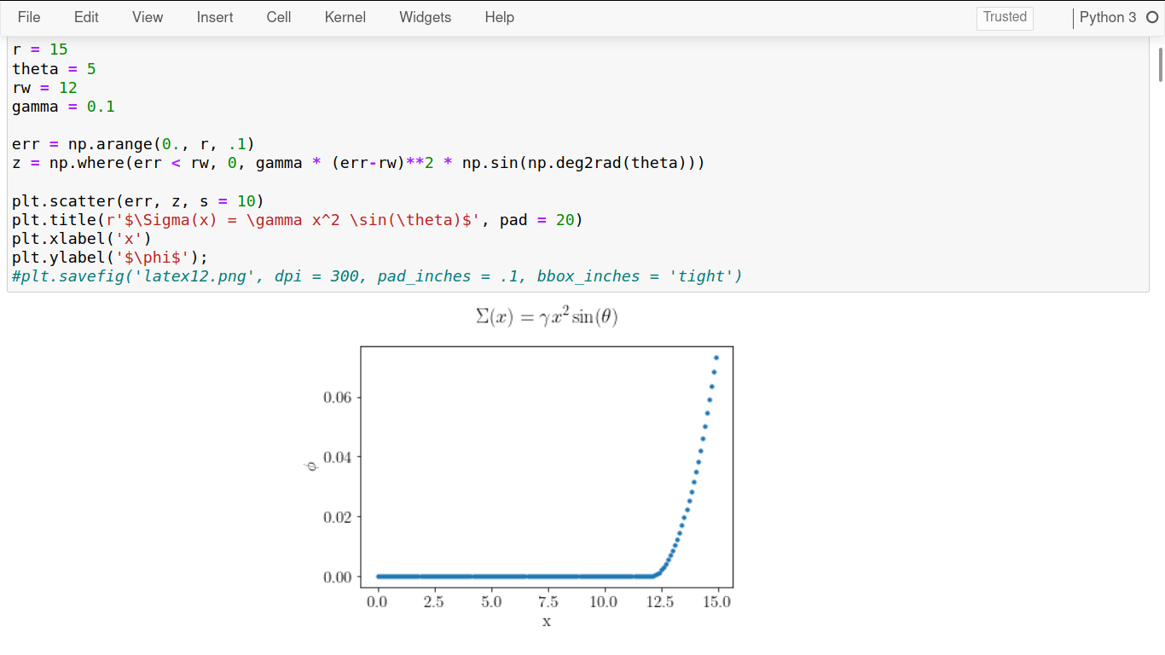
Task: Click the kernel idle circle indicator
Action: pos(1152,17)
